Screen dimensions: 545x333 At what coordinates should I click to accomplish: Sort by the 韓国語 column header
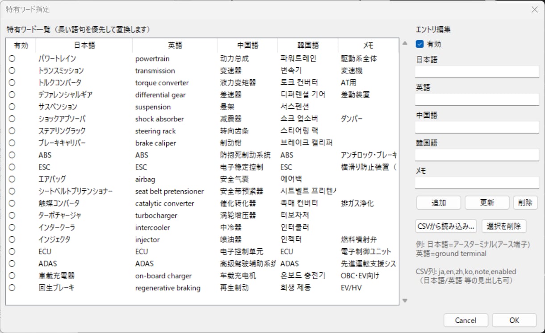click(x=308, y=45)
